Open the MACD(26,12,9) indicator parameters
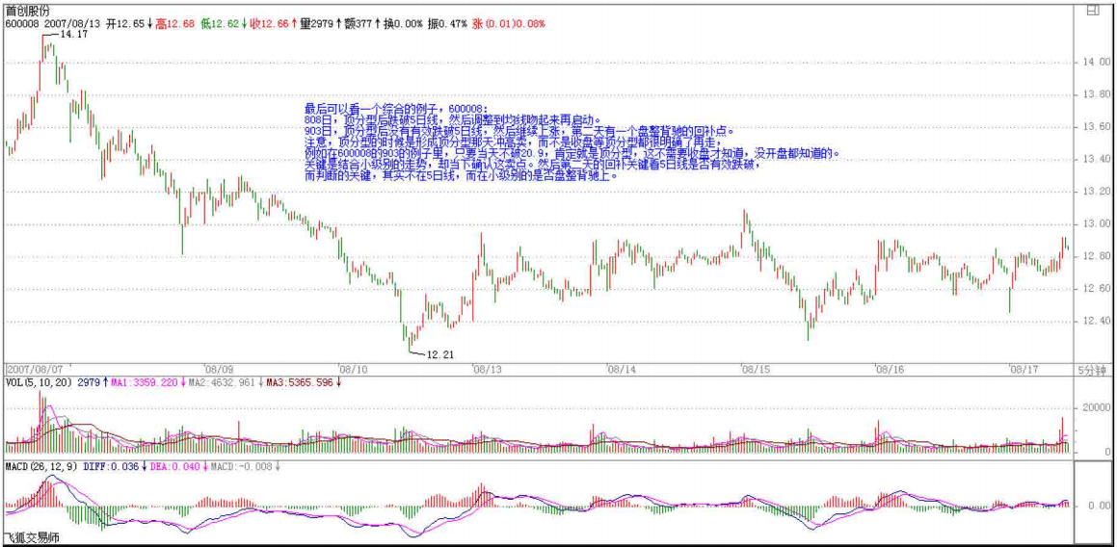This screenshot has width=1117, height=547. click(x=42, y=466)
